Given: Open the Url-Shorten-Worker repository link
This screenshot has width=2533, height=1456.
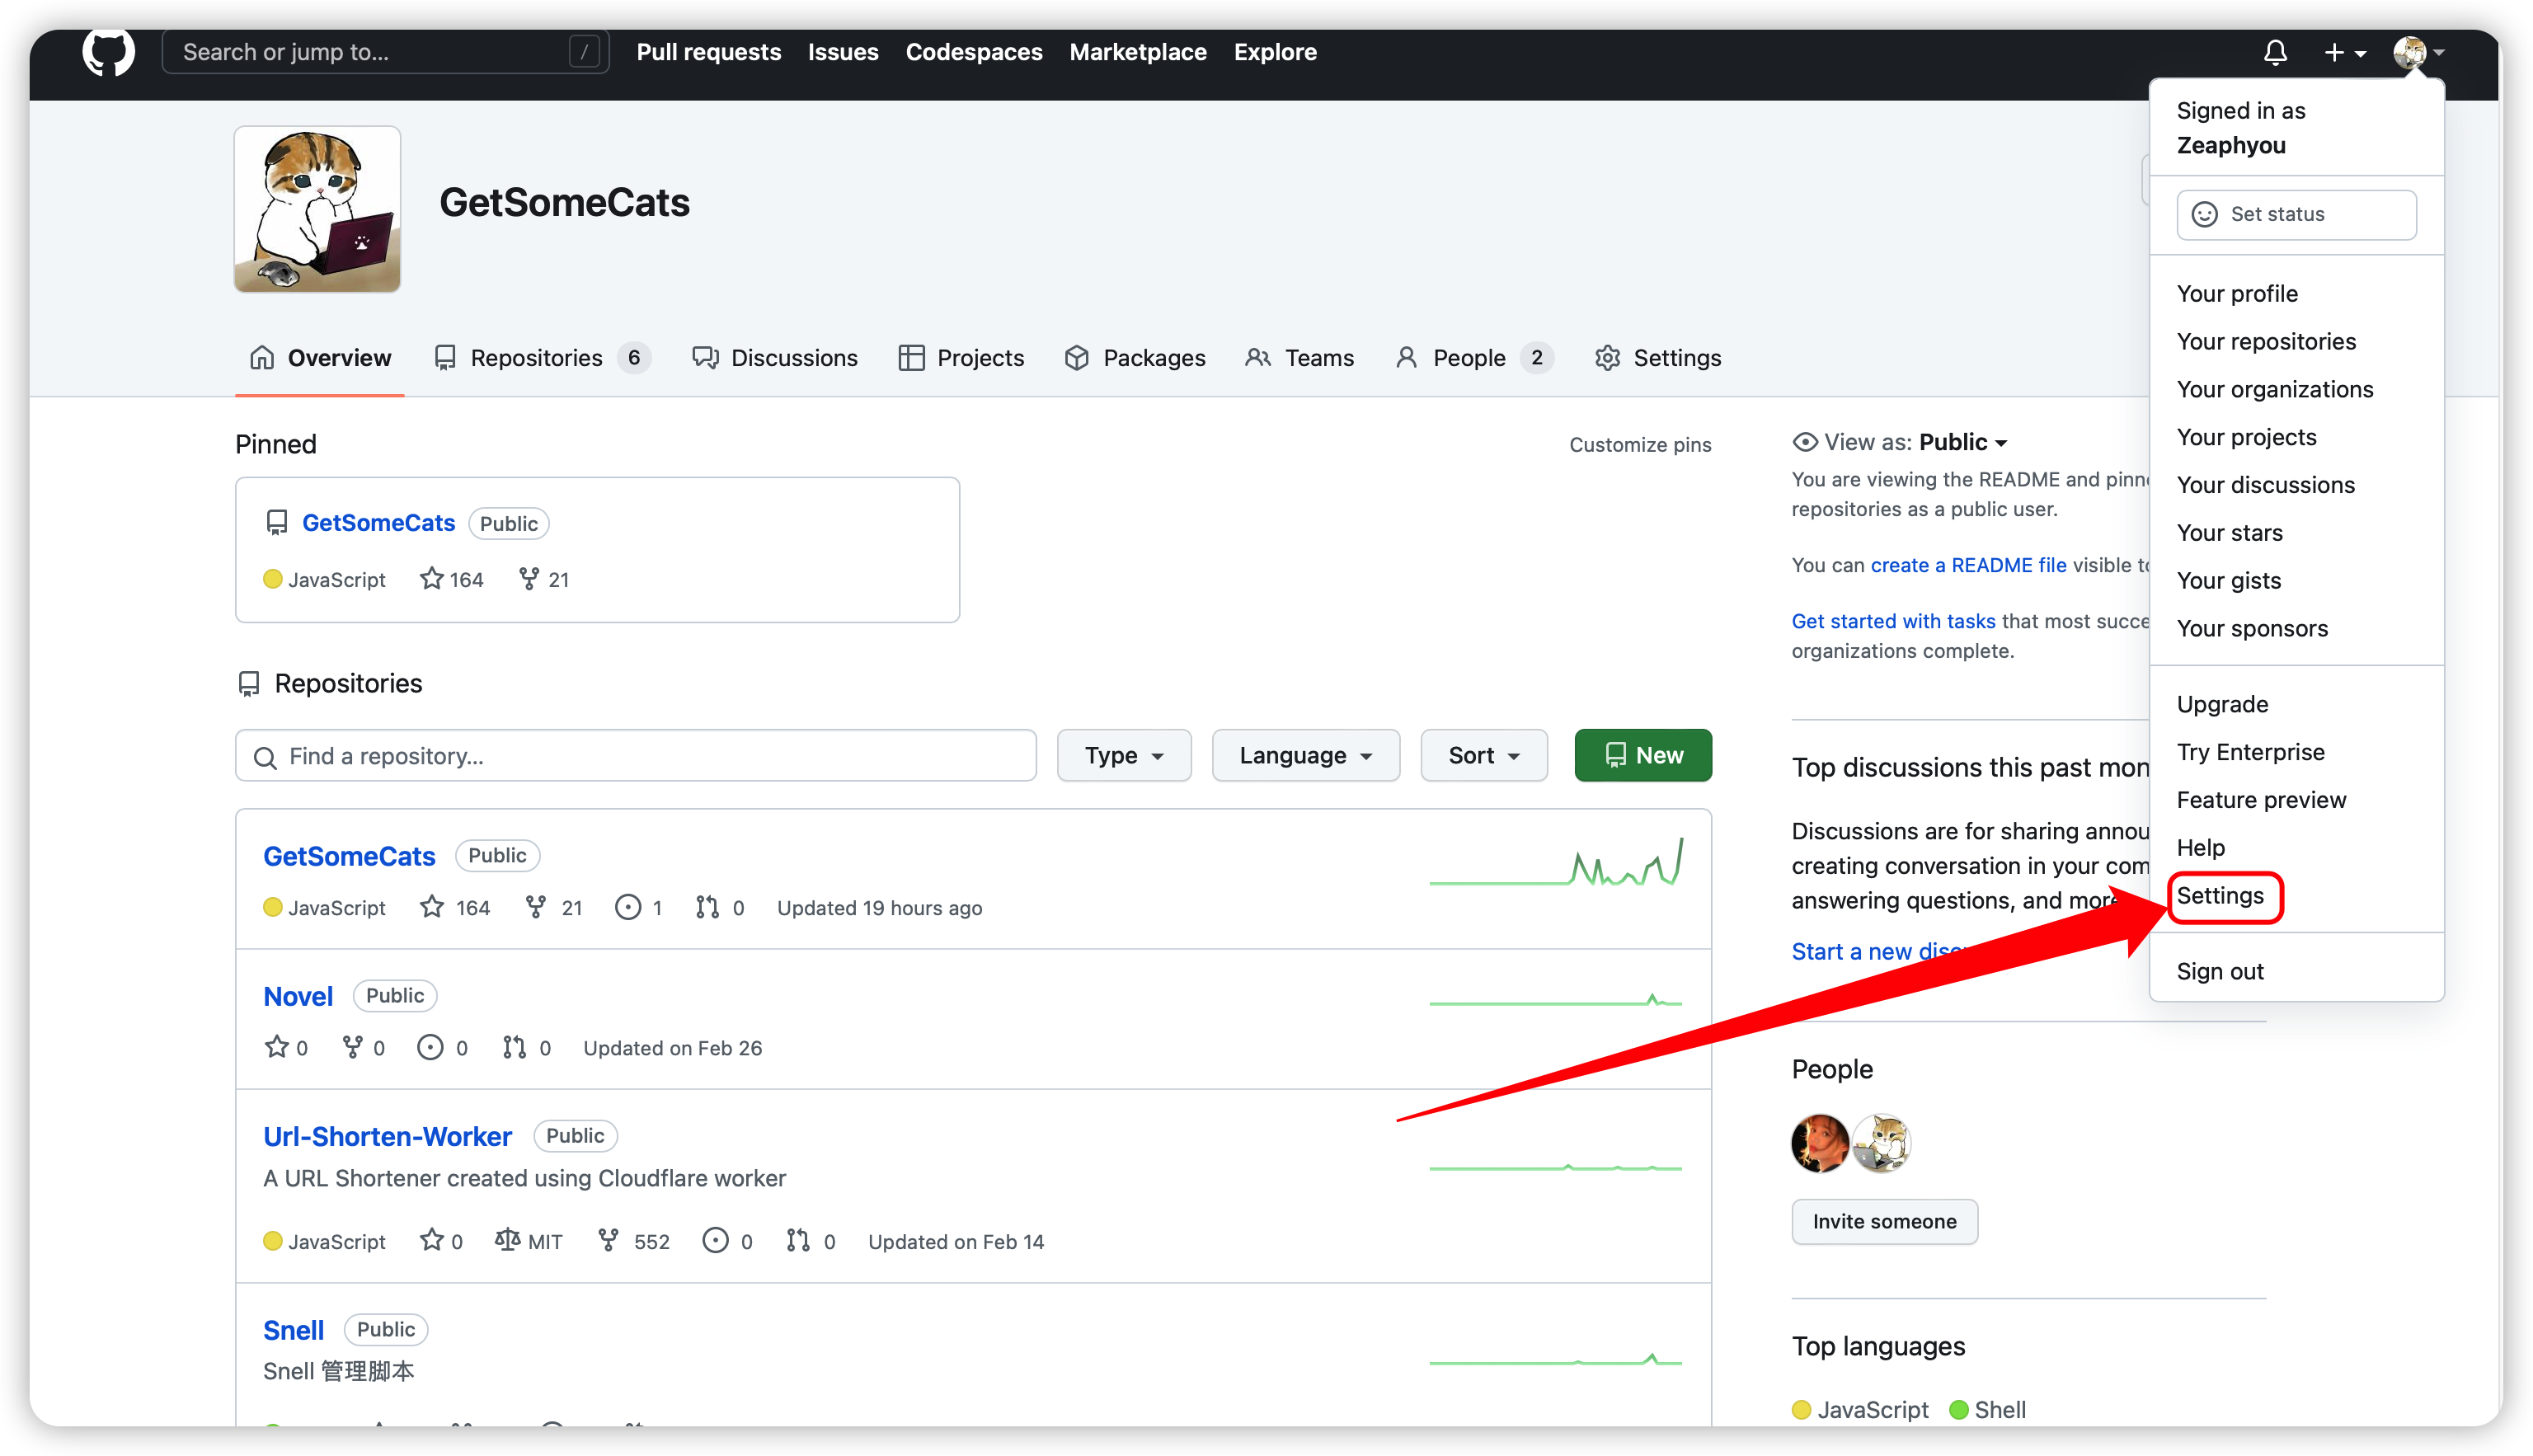Looking at the screenshot, I should [387, 1136].
